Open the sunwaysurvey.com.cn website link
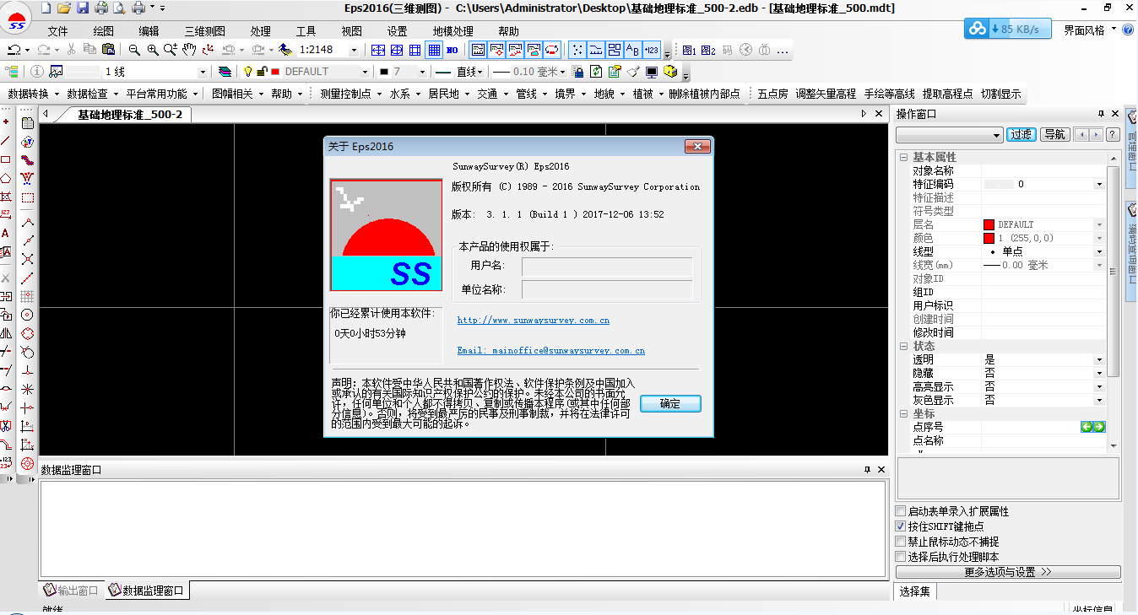 [x=534, y=321]
